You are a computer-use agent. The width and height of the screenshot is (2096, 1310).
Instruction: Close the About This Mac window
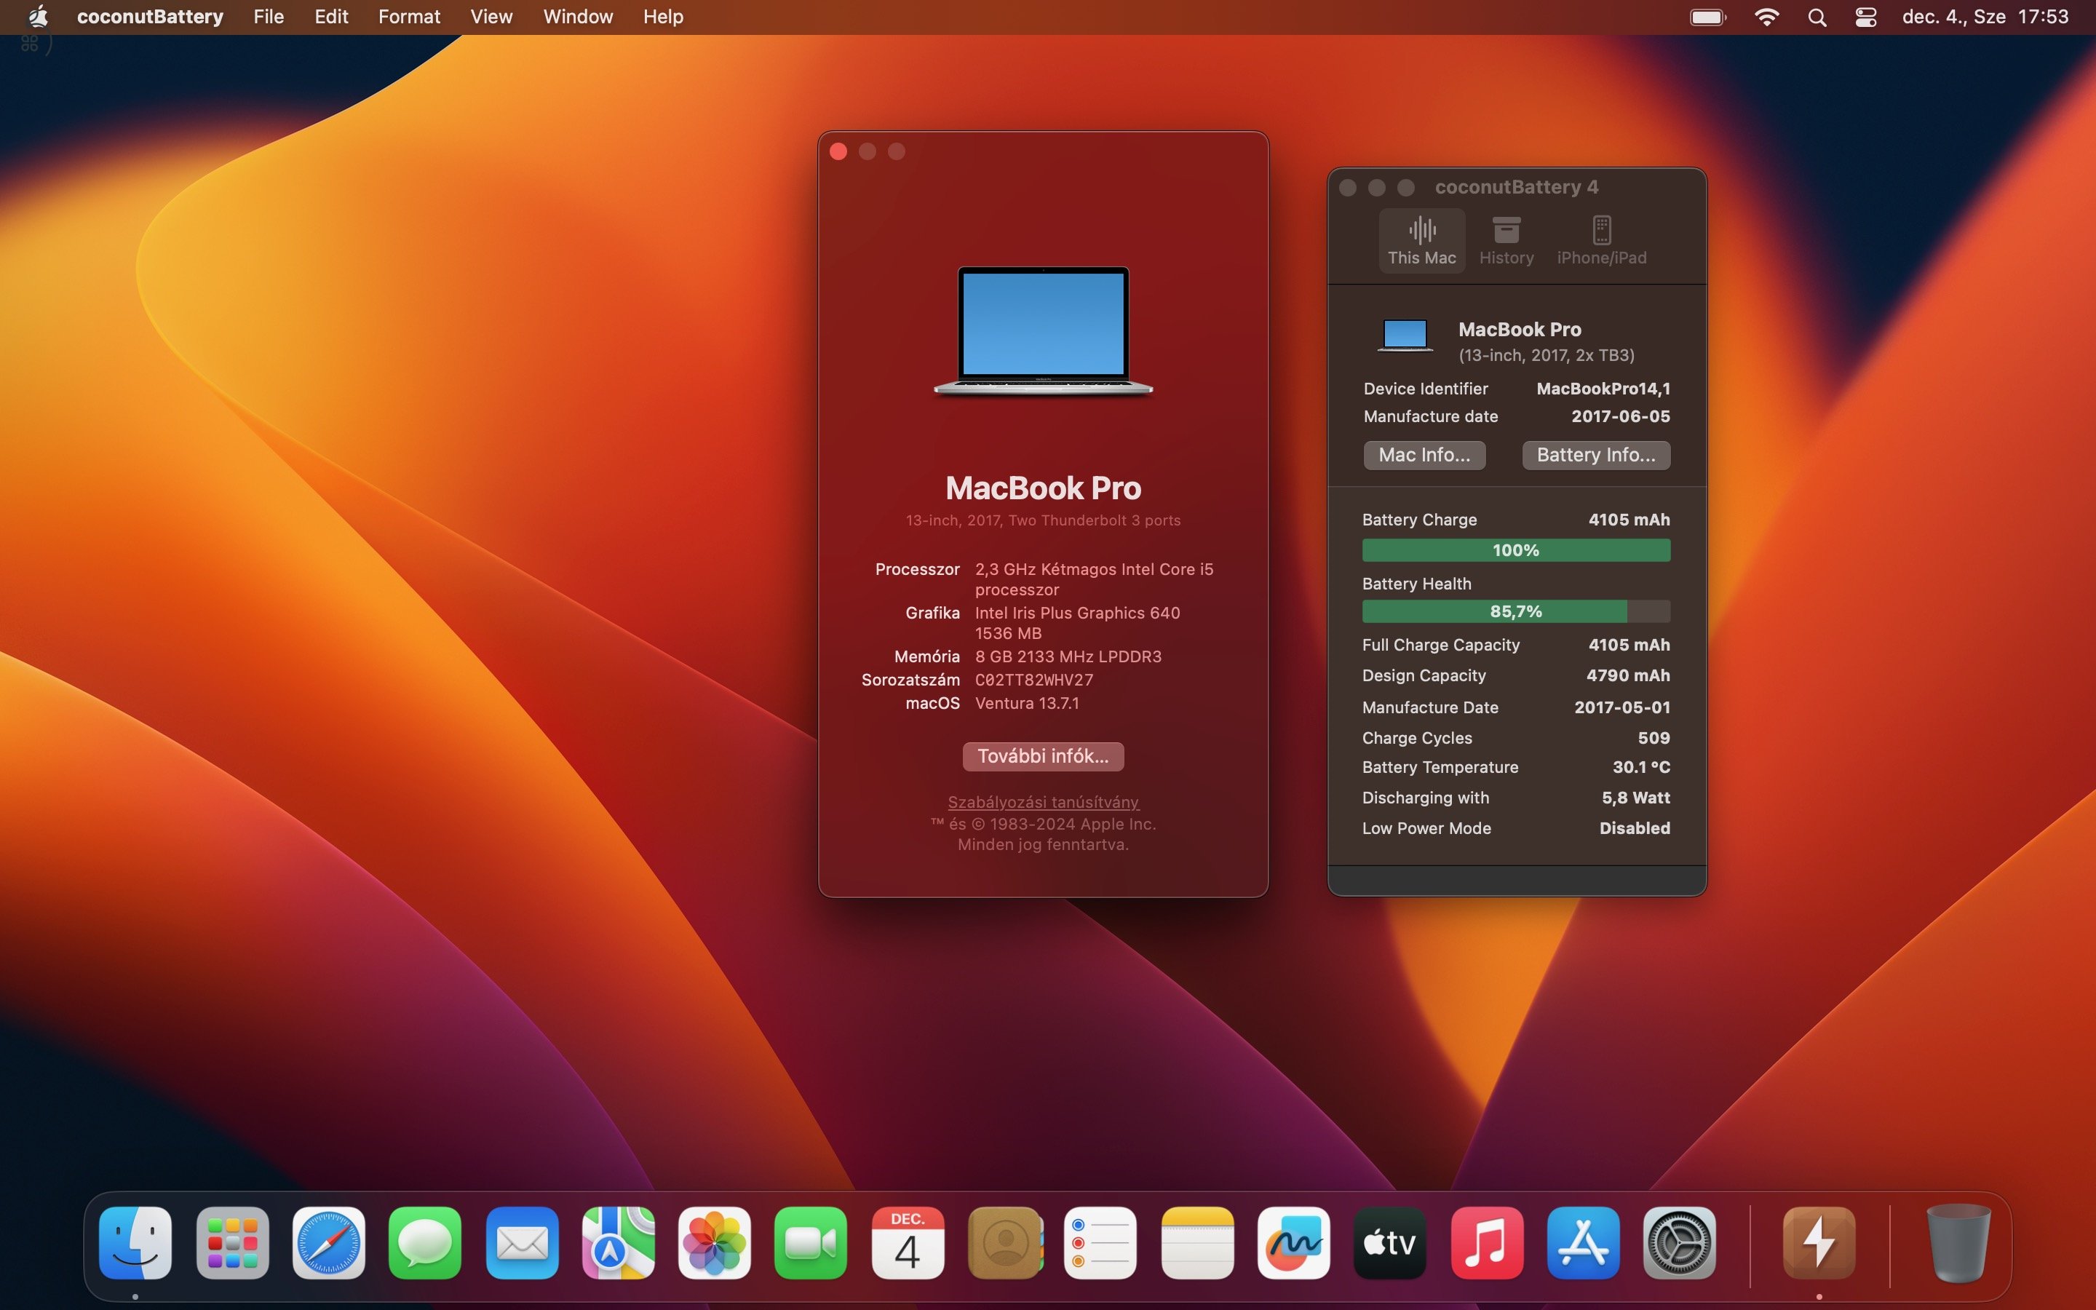(838, 151)
